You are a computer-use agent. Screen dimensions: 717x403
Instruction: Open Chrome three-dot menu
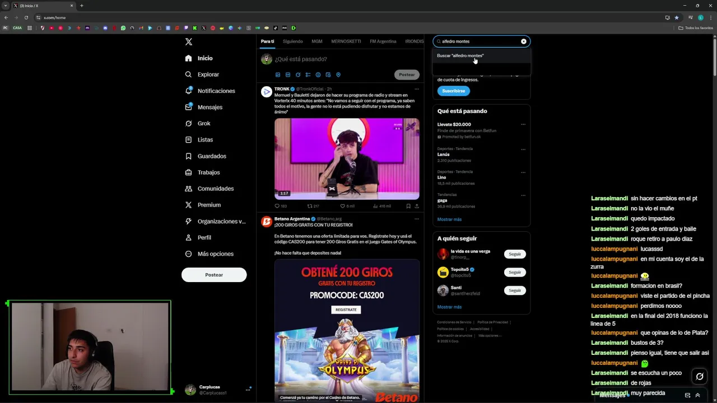[x=710, y=17]
